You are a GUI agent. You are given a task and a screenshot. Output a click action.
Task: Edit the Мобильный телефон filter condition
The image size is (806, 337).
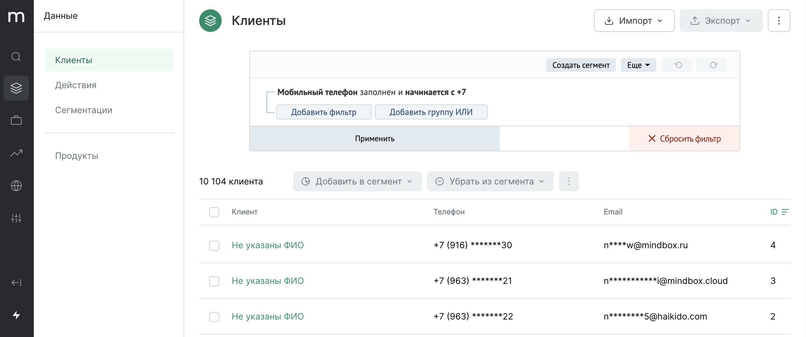click(x=372, y=92)
